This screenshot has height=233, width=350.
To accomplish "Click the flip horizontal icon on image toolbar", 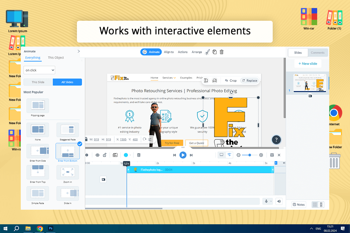I will [214, 80].
